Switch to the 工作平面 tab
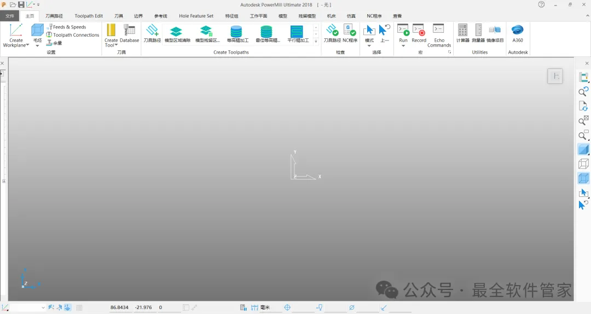The image size is (591, 314). pyautogui.click(x=258, y=16)
